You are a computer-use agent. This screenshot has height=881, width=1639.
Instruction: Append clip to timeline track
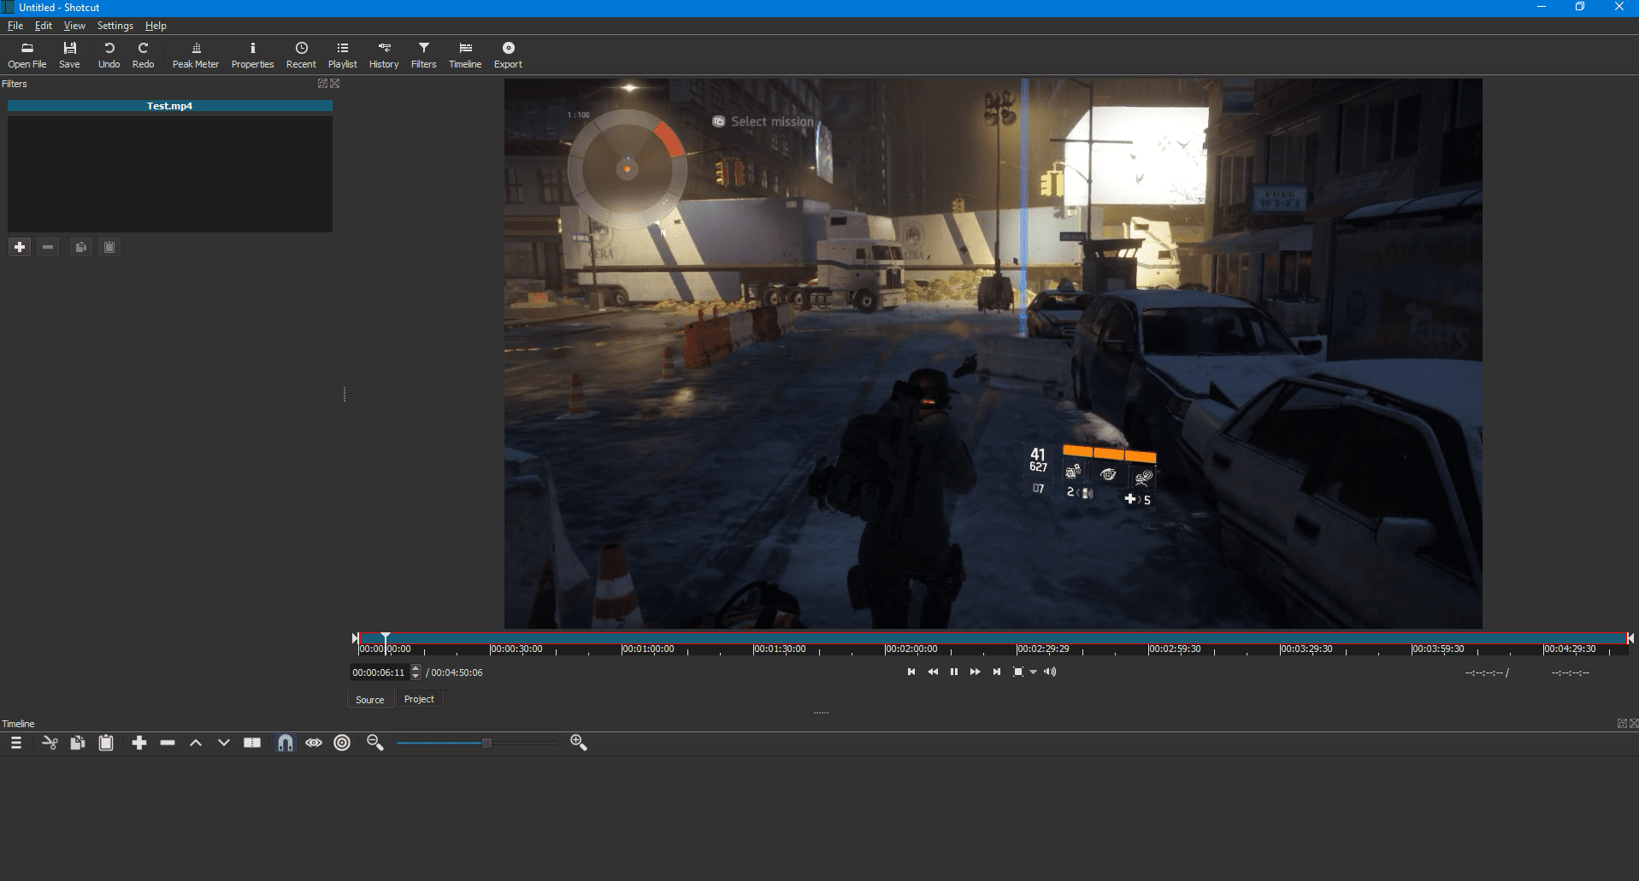click(x=139, y=743)
